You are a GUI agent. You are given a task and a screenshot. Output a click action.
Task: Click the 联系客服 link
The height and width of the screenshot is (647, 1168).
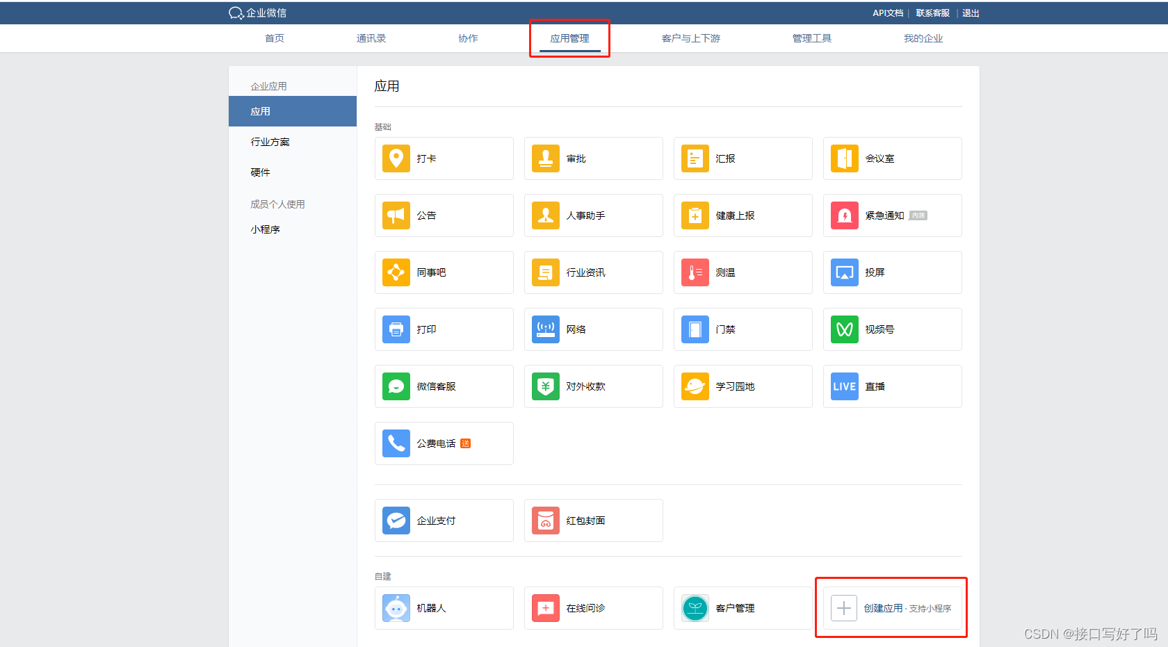(933, 13)
